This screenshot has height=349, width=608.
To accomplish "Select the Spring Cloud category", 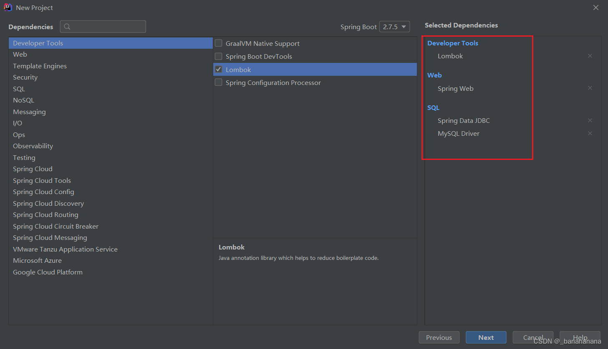I will [x=111, y=169].
